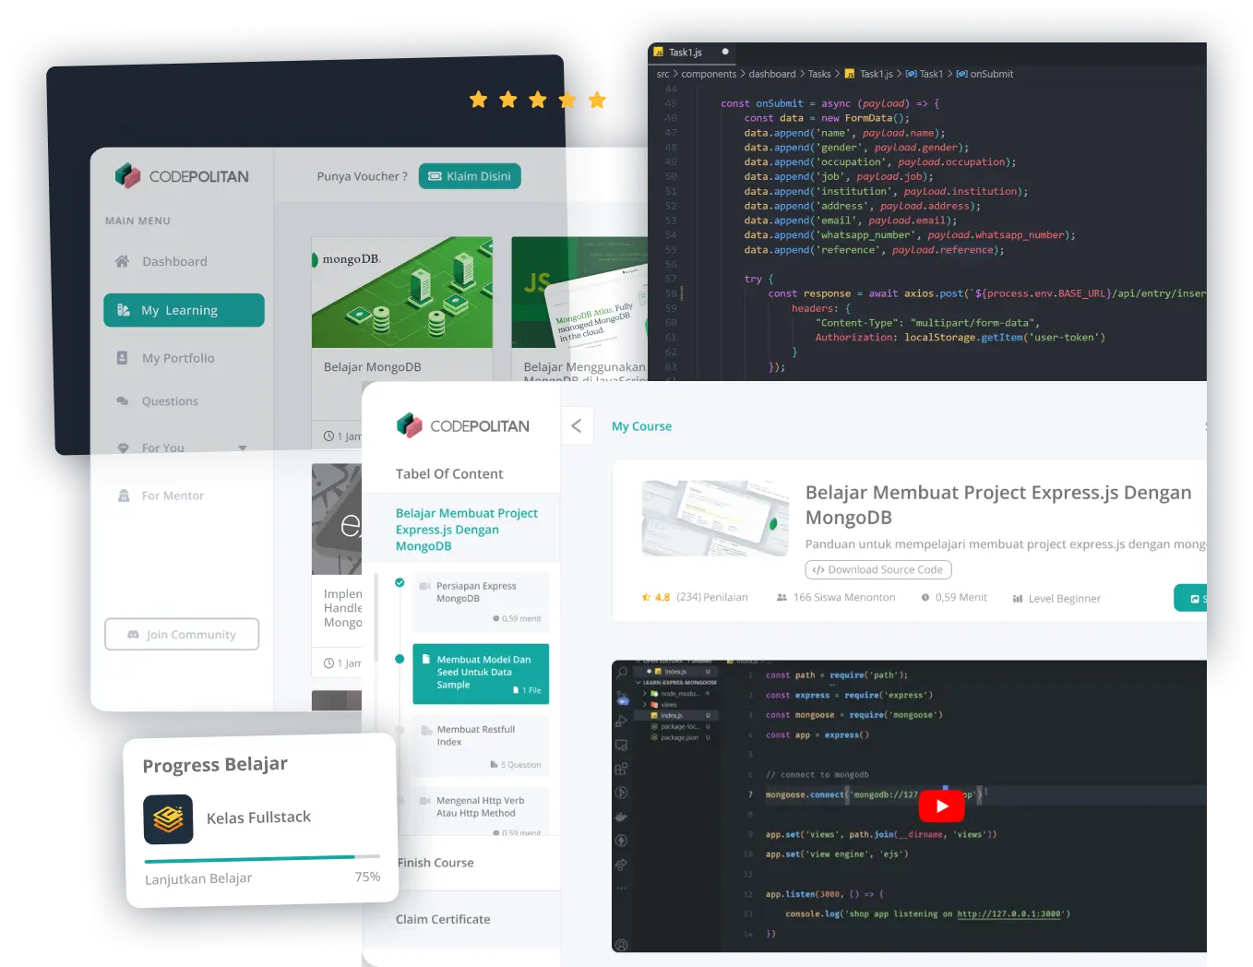Click the Extensions icon in the video's editor
Screen dimensions: 1253x967
click(x=621, y=769)
